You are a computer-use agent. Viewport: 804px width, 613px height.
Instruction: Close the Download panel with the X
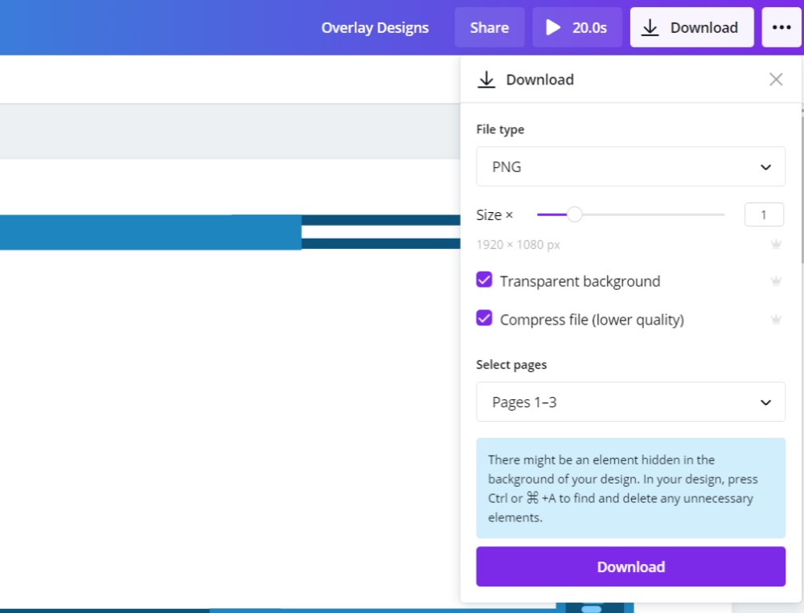776,79
